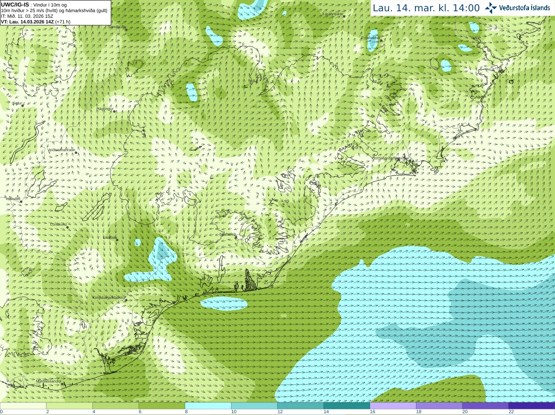555x415 pixels.
Task: Click the IT: Mið. 11. 03. 2026 15Z line
Action: 27,16
